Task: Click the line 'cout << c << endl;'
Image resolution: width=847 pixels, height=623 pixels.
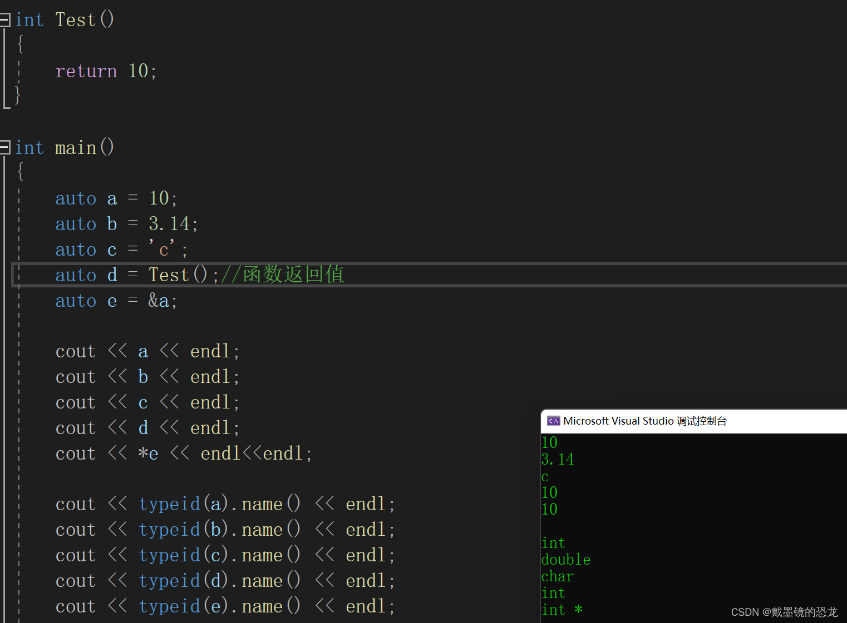Action: coord(147,402)
